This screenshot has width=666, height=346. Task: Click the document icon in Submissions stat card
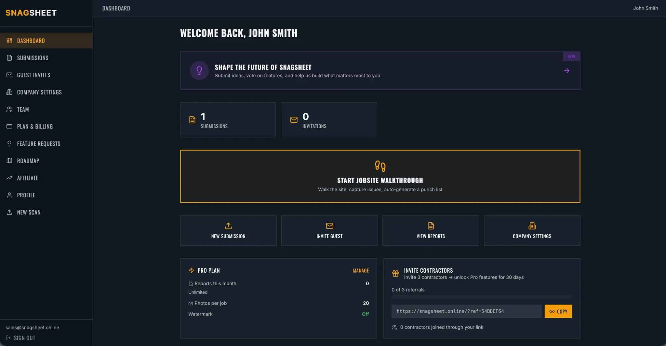192,120
